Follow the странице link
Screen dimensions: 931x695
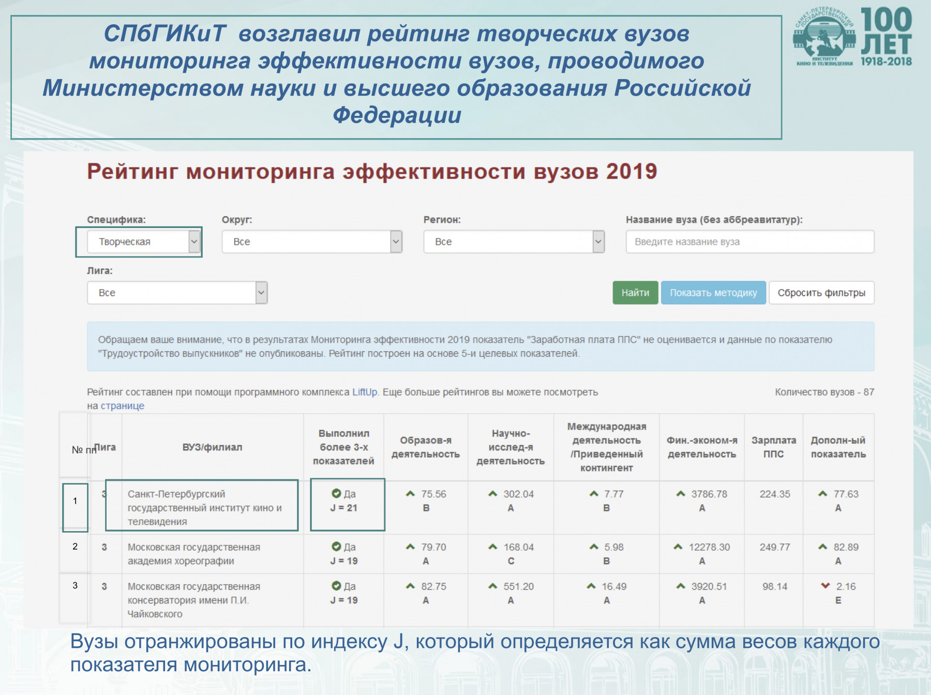pyautogui.click(x=123, y=406)
